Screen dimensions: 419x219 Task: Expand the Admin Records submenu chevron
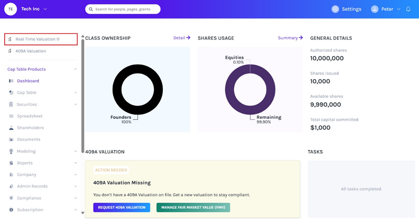click(75, 186)
